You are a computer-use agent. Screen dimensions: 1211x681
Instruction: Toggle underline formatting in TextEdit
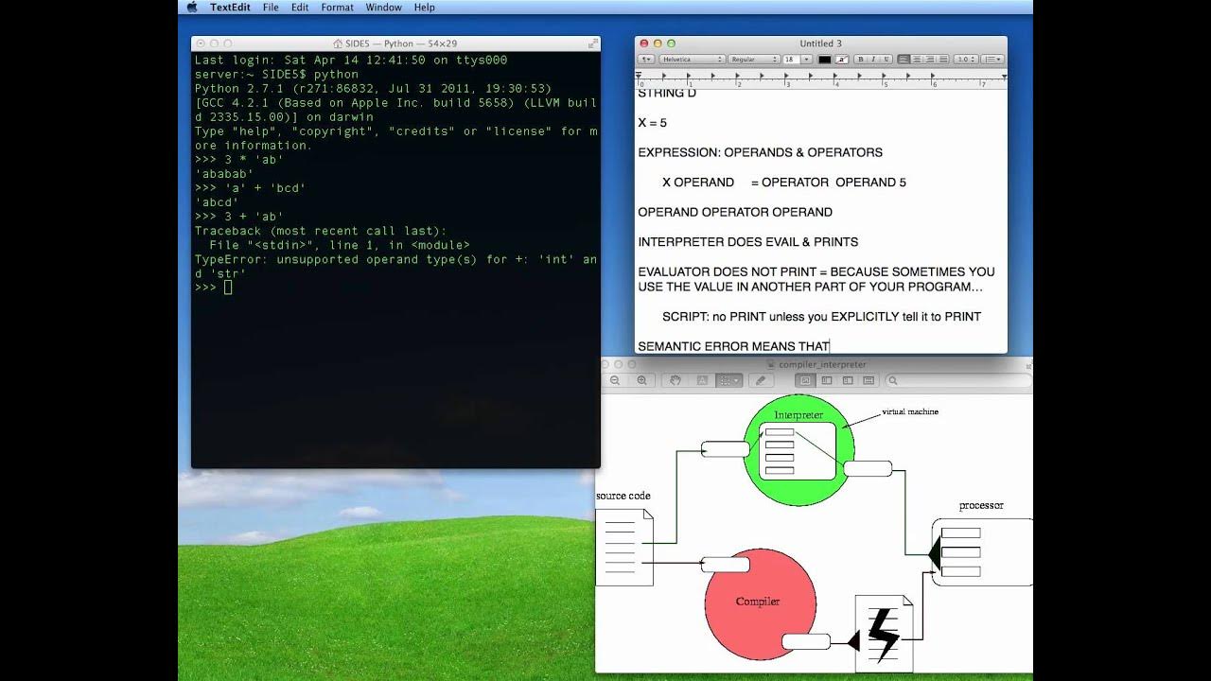coord(886,60)
